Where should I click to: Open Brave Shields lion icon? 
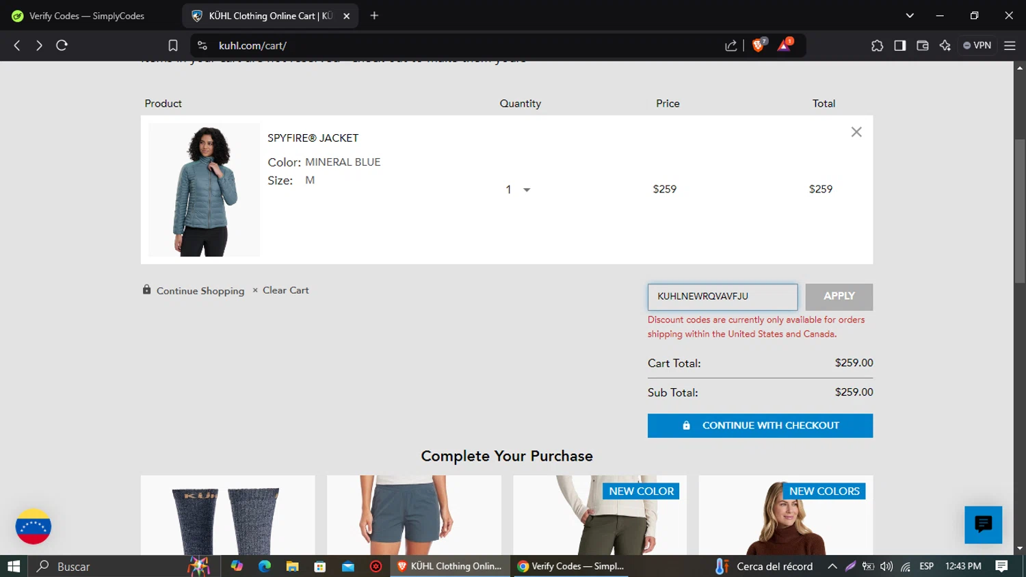click(759, 45)
